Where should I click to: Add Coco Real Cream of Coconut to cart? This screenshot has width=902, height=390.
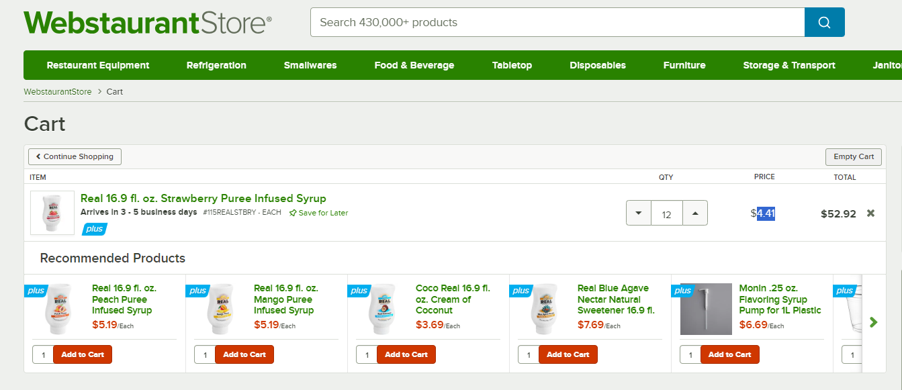406,354
